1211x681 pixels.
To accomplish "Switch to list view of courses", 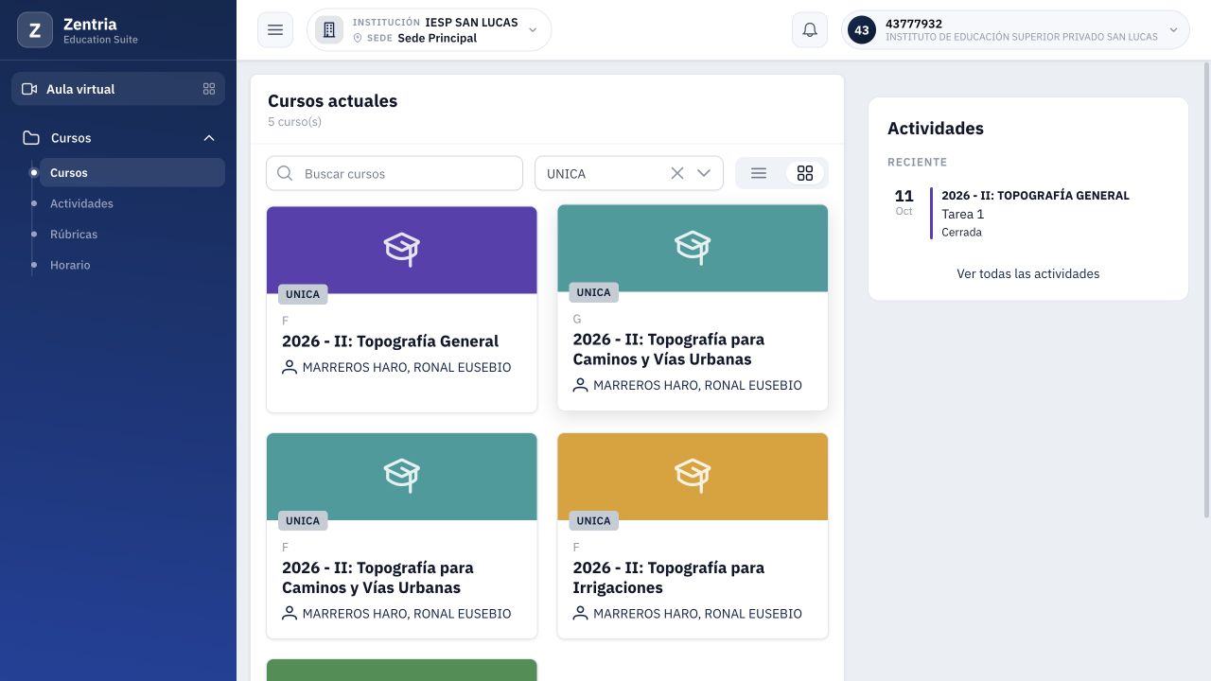I will click(759, 173).
